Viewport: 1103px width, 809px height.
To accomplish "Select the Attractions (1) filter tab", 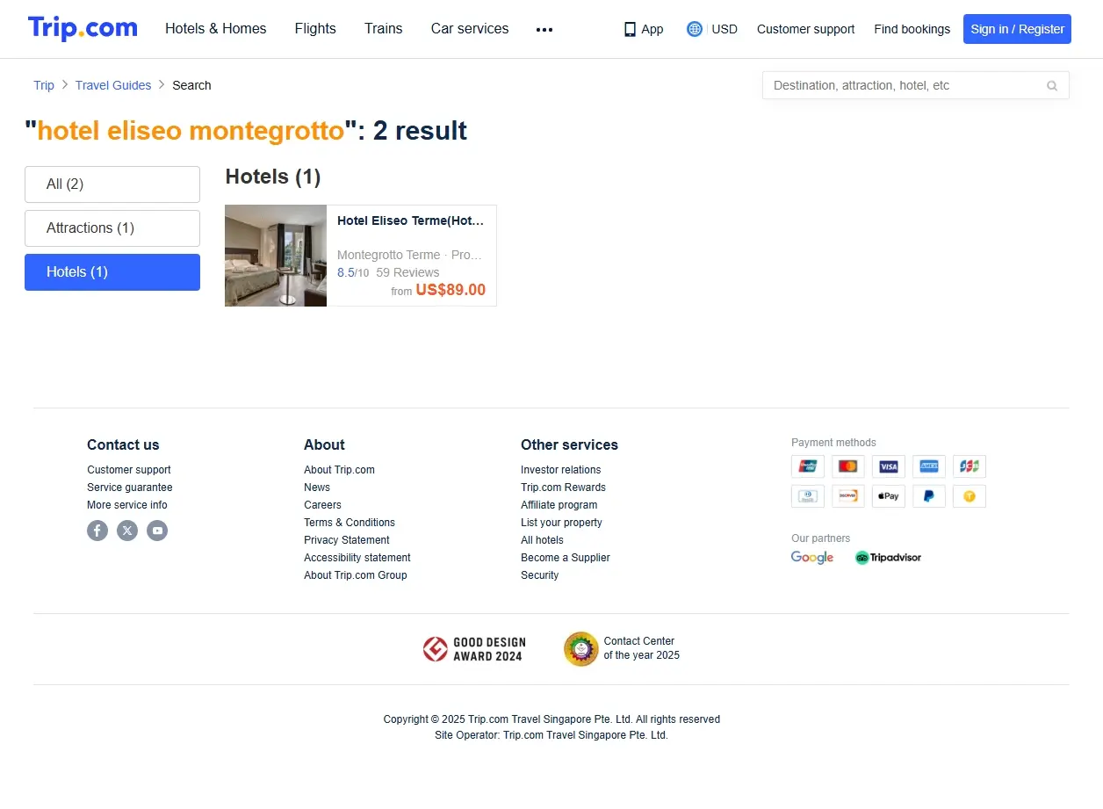I will [112, 228].
